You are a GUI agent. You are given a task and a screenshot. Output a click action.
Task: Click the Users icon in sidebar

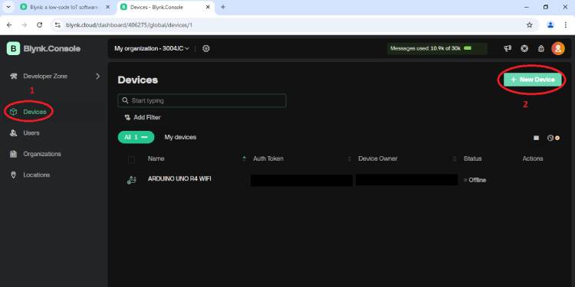[14, 133]
